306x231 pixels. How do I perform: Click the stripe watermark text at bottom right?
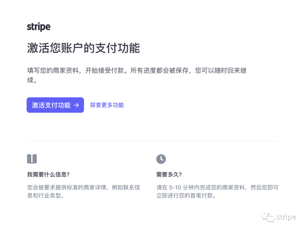(x=286, y=217)
